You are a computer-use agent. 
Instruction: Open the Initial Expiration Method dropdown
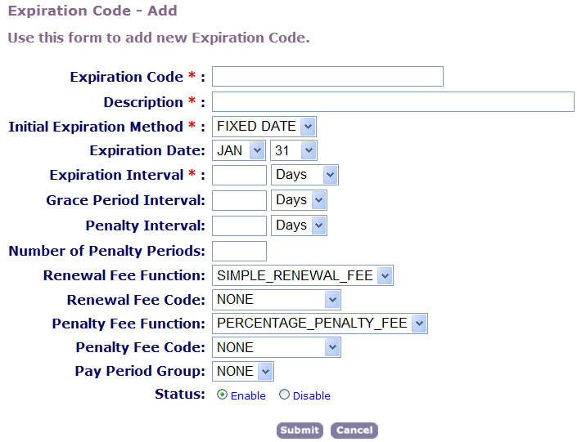[264, 127]
